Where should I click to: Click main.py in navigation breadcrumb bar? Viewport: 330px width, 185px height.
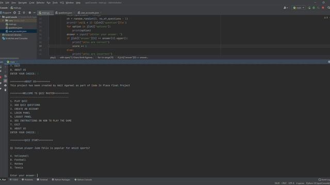(15, 8)
